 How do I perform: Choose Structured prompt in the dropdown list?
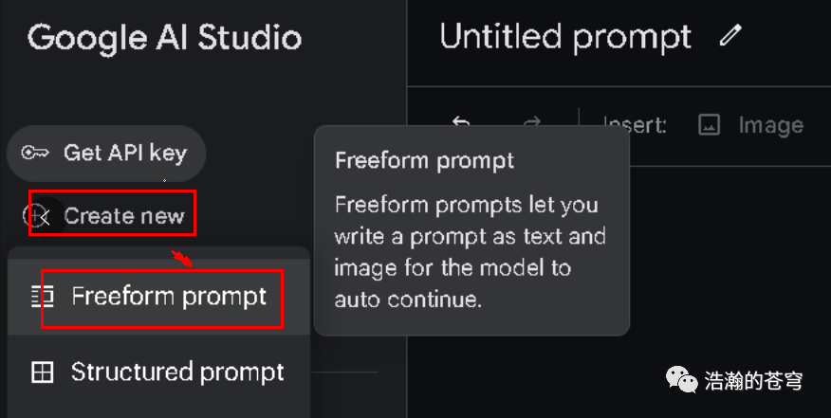pos(159,372)
